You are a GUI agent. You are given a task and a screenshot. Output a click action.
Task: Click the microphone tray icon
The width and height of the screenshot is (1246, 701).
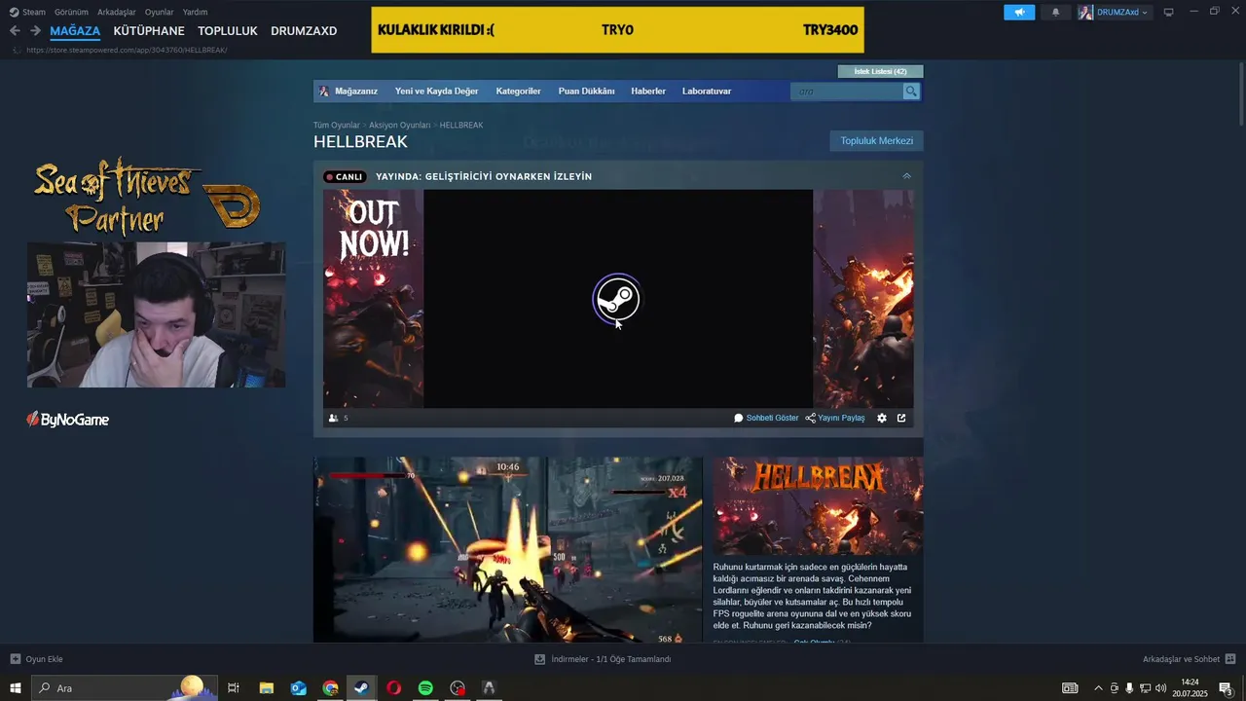click(x=1129, y=688)
